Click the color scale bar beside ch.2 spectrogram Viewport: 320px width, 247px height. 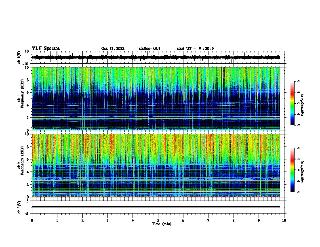pos(293,170)
